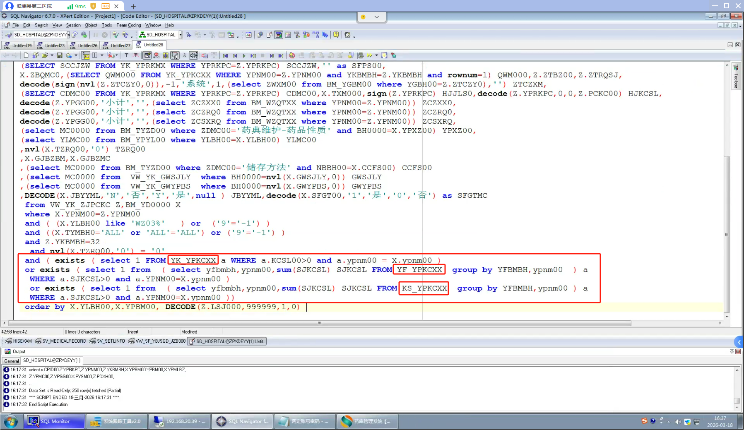Click the VW_SF_YBJSQD_JZB000 window button
Viewport: 744px width, 430px height.
(x=157, y=341)
